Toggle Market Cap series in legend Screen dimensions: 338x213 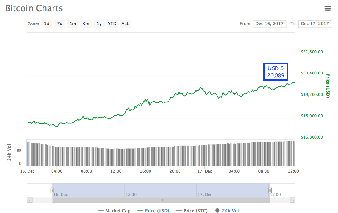point(114,211)
